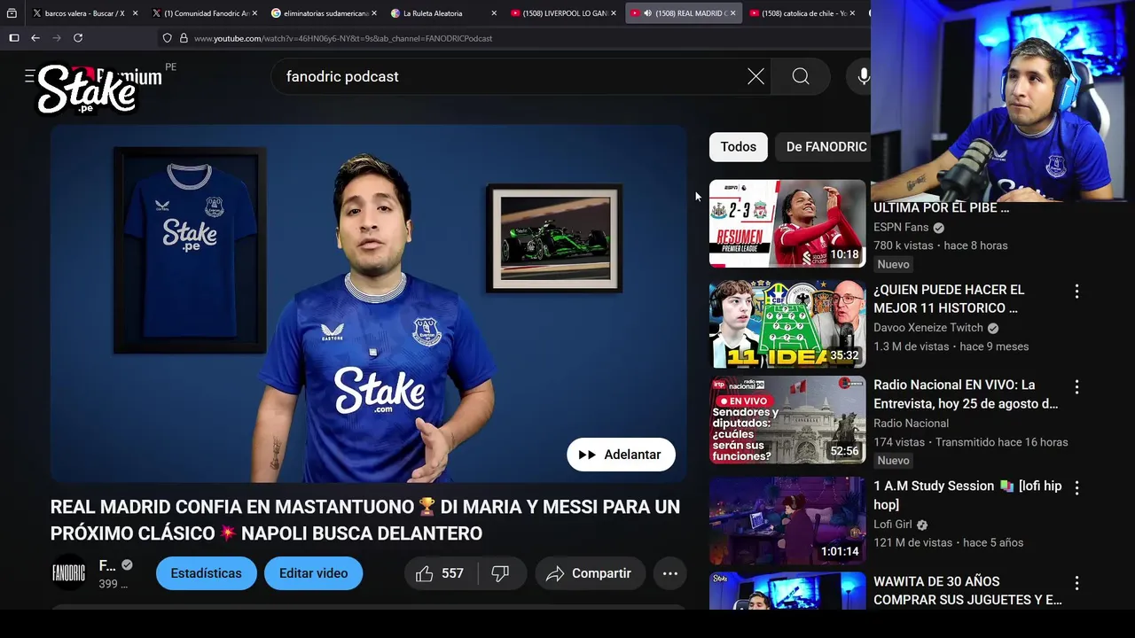Toggle the browser sidebar icon
The image size is (1135, 638).
coord(13,38)
